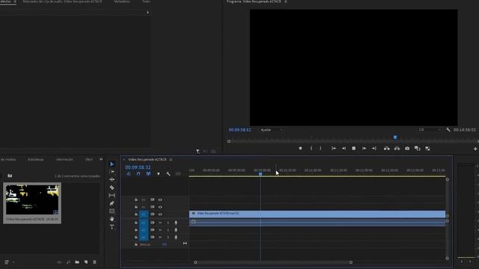Lock video track V1

136,214
